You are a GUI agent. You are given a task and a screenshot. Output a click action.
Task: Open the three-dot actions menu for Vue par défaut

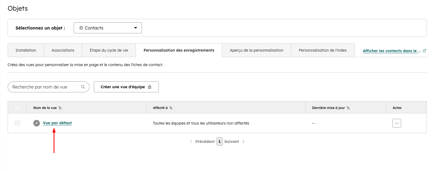(397, 123)
